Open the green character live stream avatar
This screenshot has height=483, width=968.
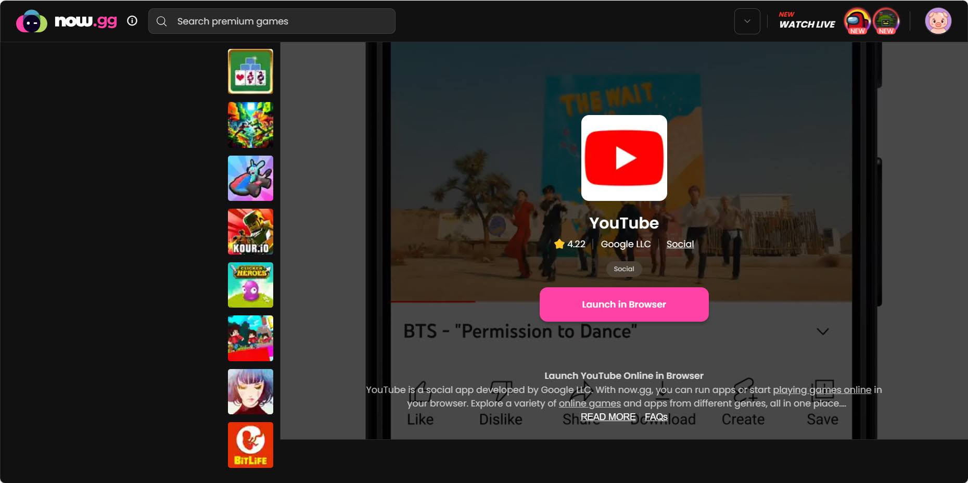pyautogui.click(x=886, y=21)
